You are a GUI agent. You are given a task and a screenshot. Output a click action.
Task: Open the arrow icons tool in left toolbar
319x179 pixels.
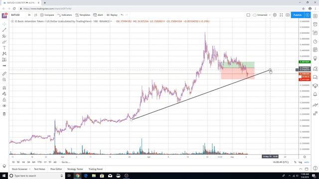point(4,66)
